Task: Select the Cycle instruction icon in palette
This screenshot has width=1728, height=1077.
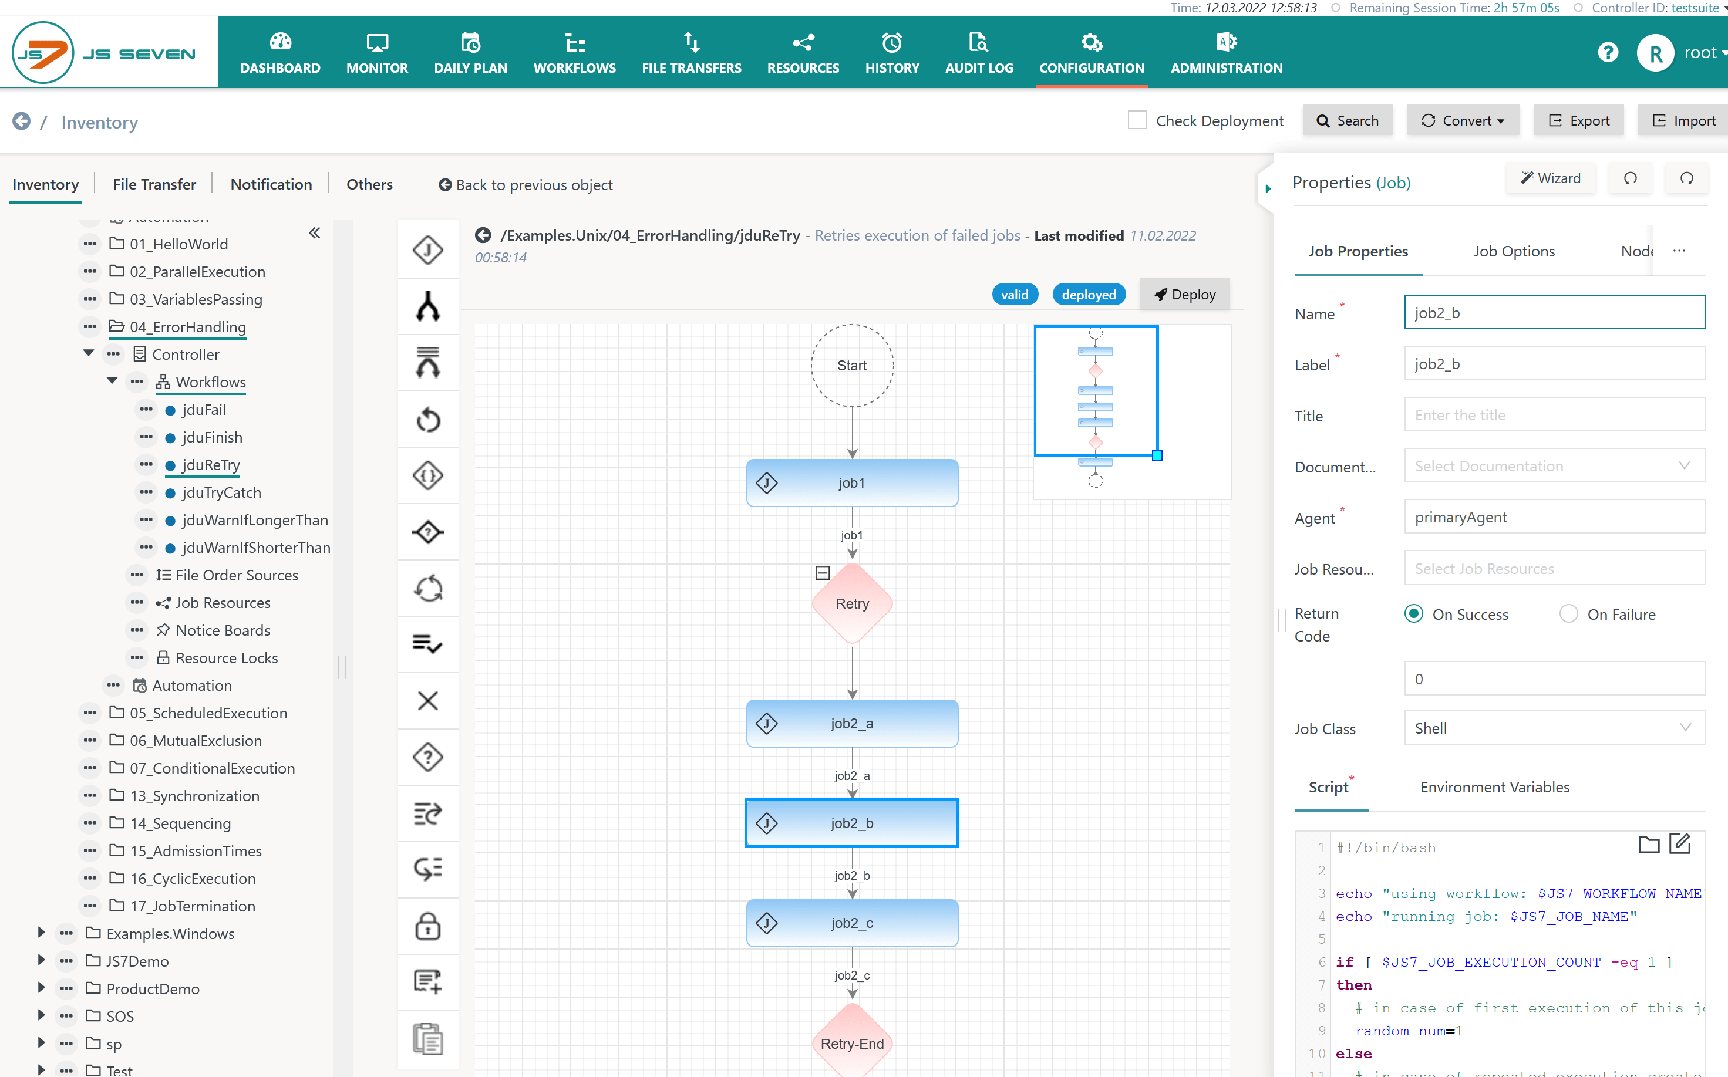Action: tap(427, 589)
